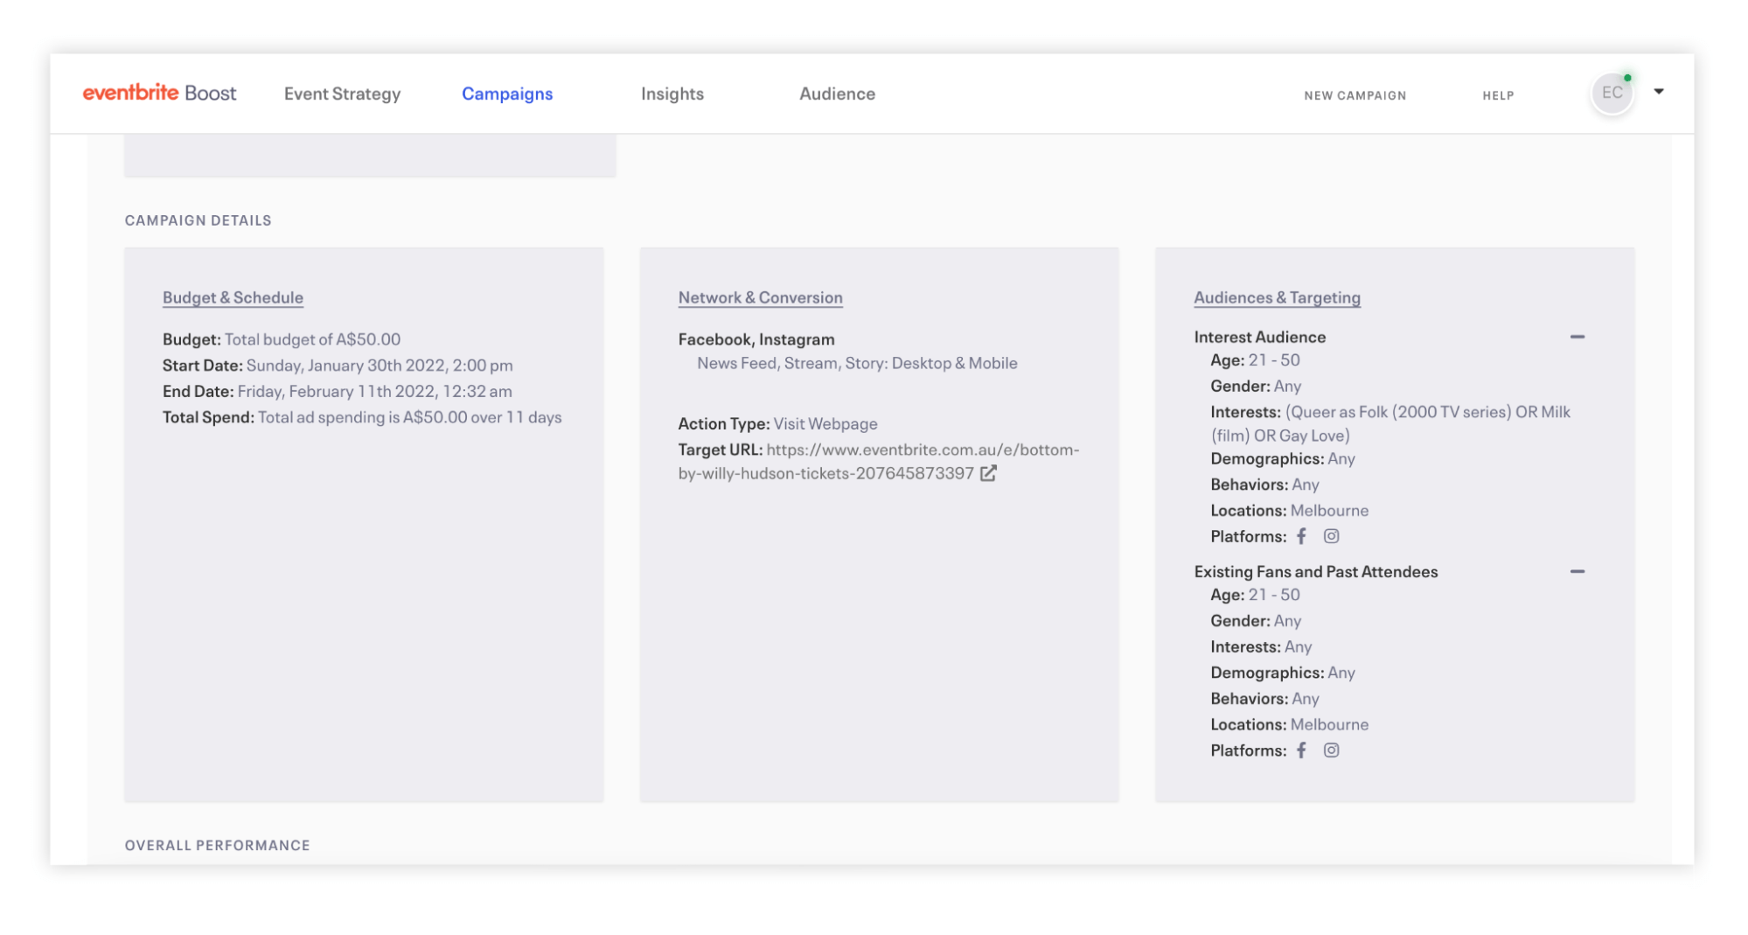Open the Network & Conversion link
The width and height of the screenshot is (1748, 935).
(760, 297)
